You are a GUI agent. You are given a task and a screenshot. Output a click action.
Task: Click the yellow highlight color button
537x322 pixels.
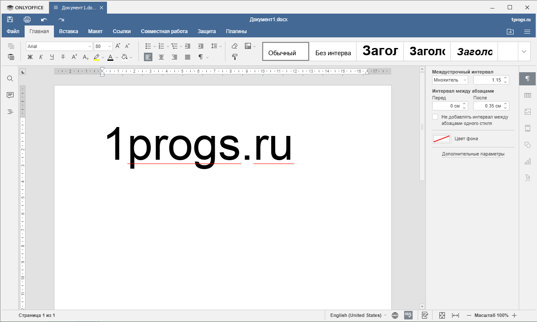coord(96,57)
